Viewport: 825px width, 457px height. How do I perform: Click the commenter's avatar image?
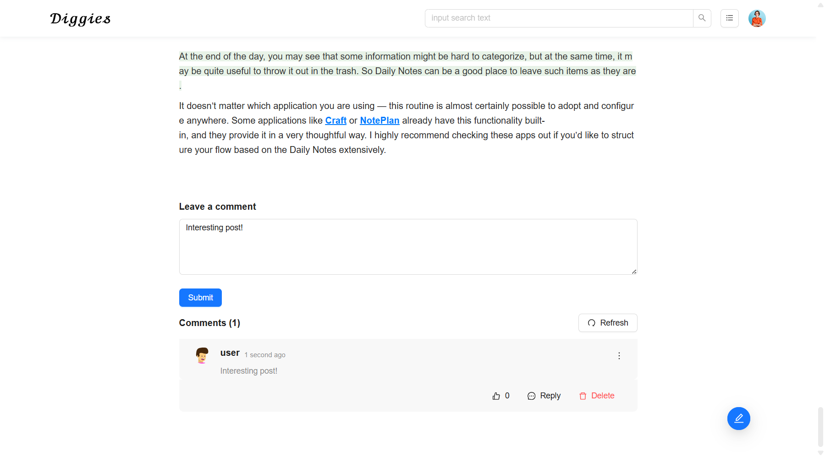click(x=202, y=355)
